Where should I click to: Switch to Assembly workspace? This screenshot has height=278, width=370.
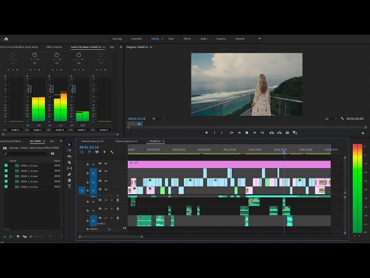pyautogui.click(x=136, y=39)
